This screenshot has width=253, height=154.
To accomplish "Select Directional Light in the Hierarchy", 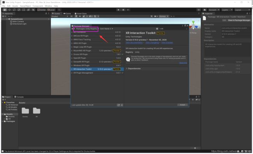I will (x=19, y=24).
